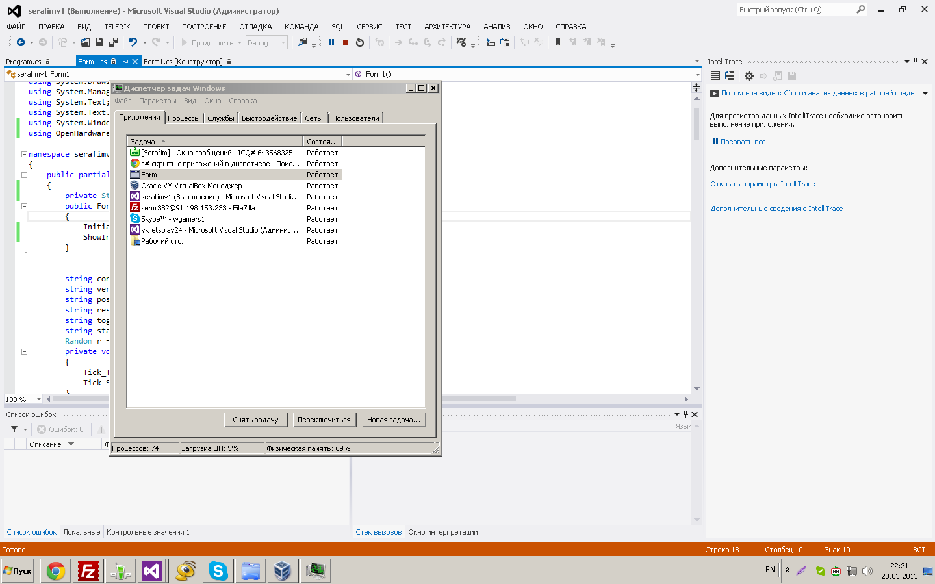This screenshot has height=584, width=935.
Task: Click the Undo arrow icon
Action: coord(133,42)
